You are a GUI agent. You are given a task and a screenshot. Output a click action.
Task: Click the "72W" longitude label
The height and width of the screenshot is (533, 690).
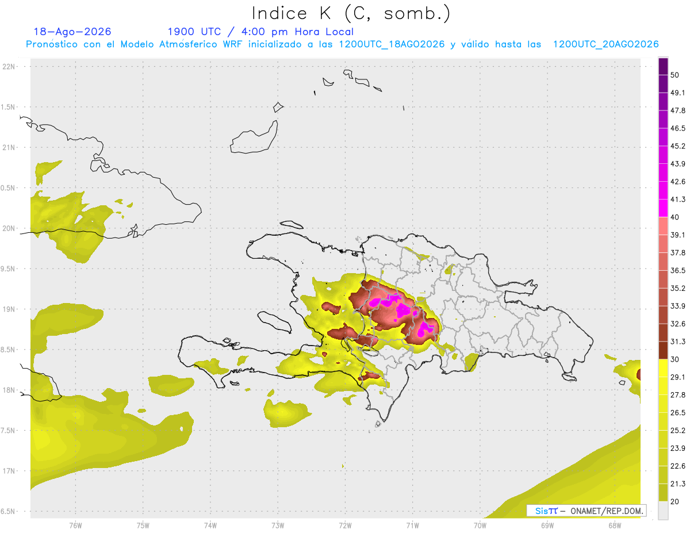coord(346,526)
